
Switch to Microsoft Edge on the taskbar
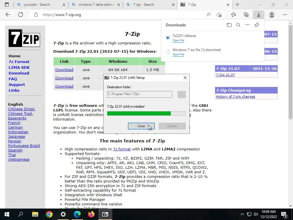77,214
